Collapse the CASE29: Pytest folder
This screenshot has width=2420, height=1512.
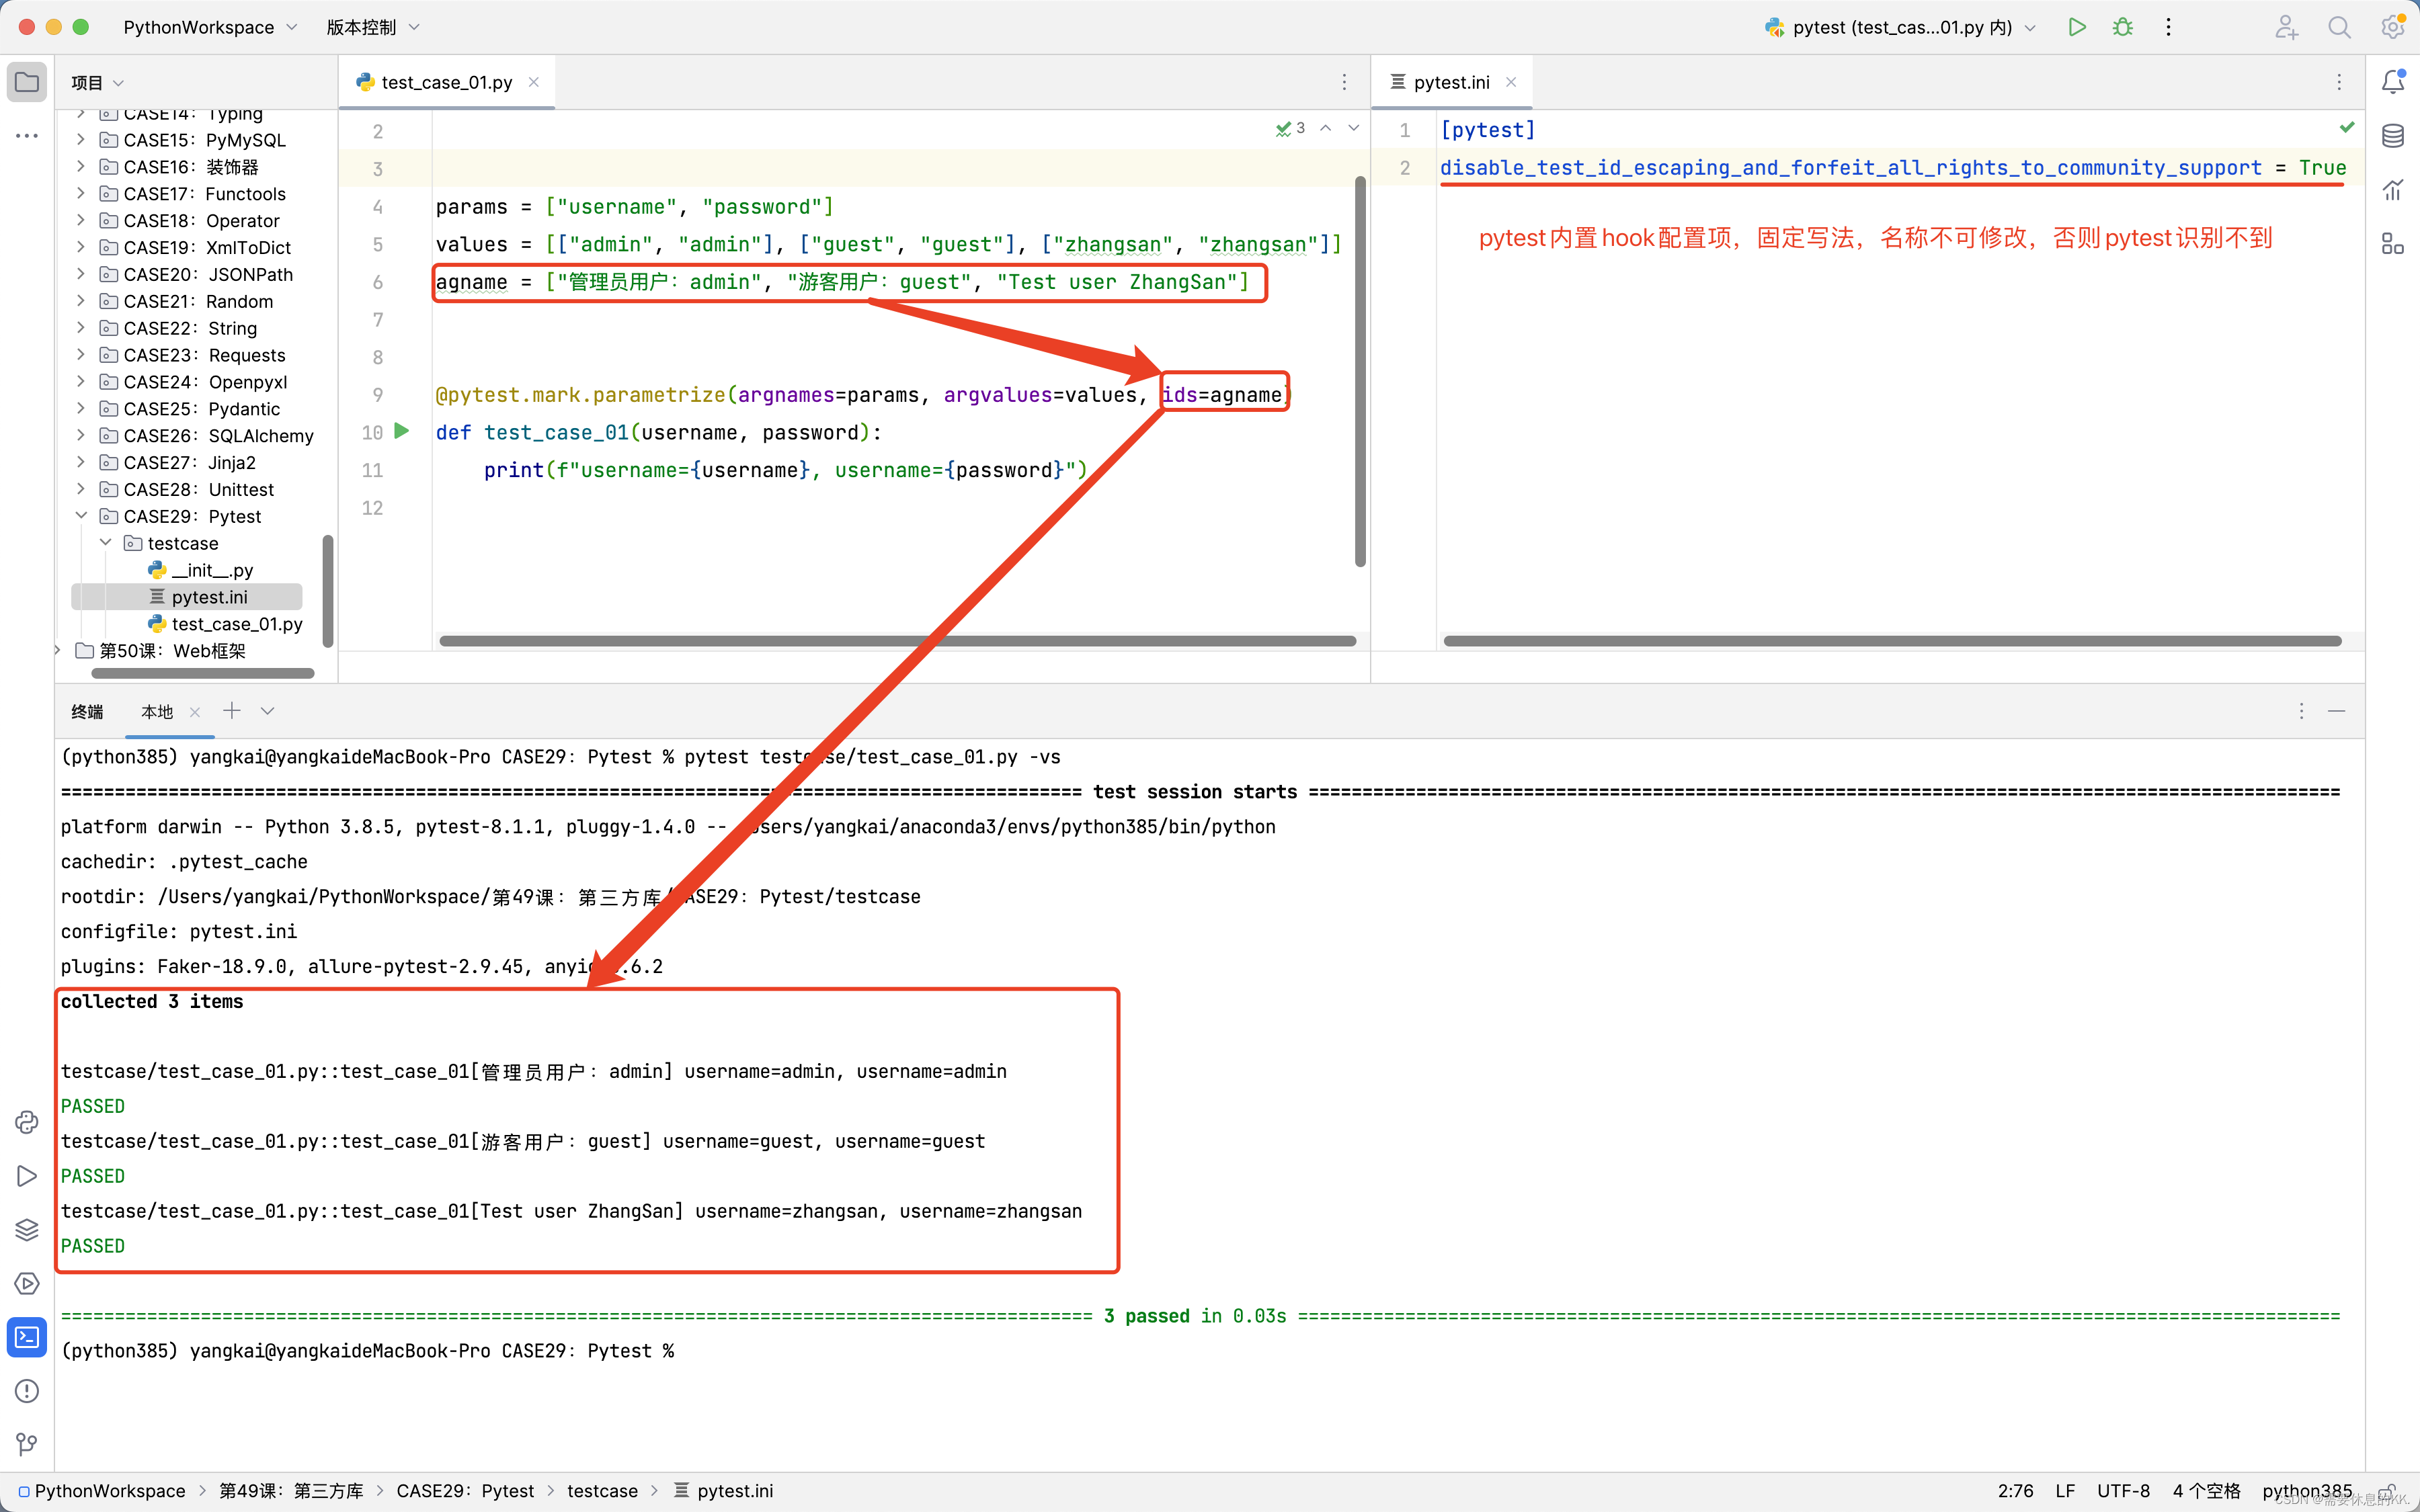click(x=82, y=516)
